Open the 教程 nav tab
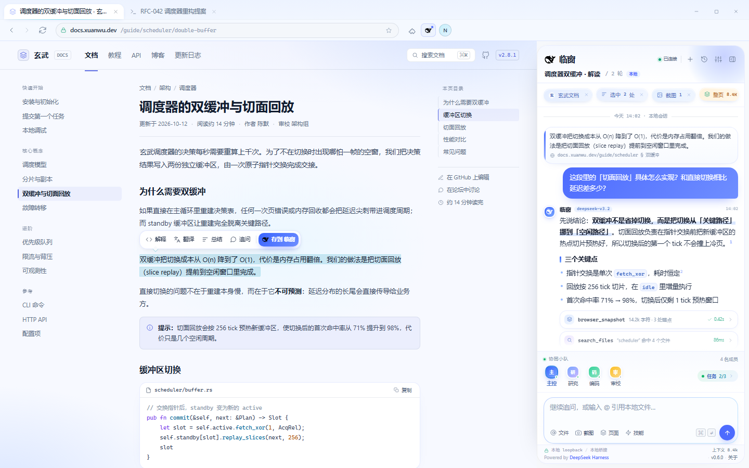This screenshot has width=749, height=468. coord(114,55)
